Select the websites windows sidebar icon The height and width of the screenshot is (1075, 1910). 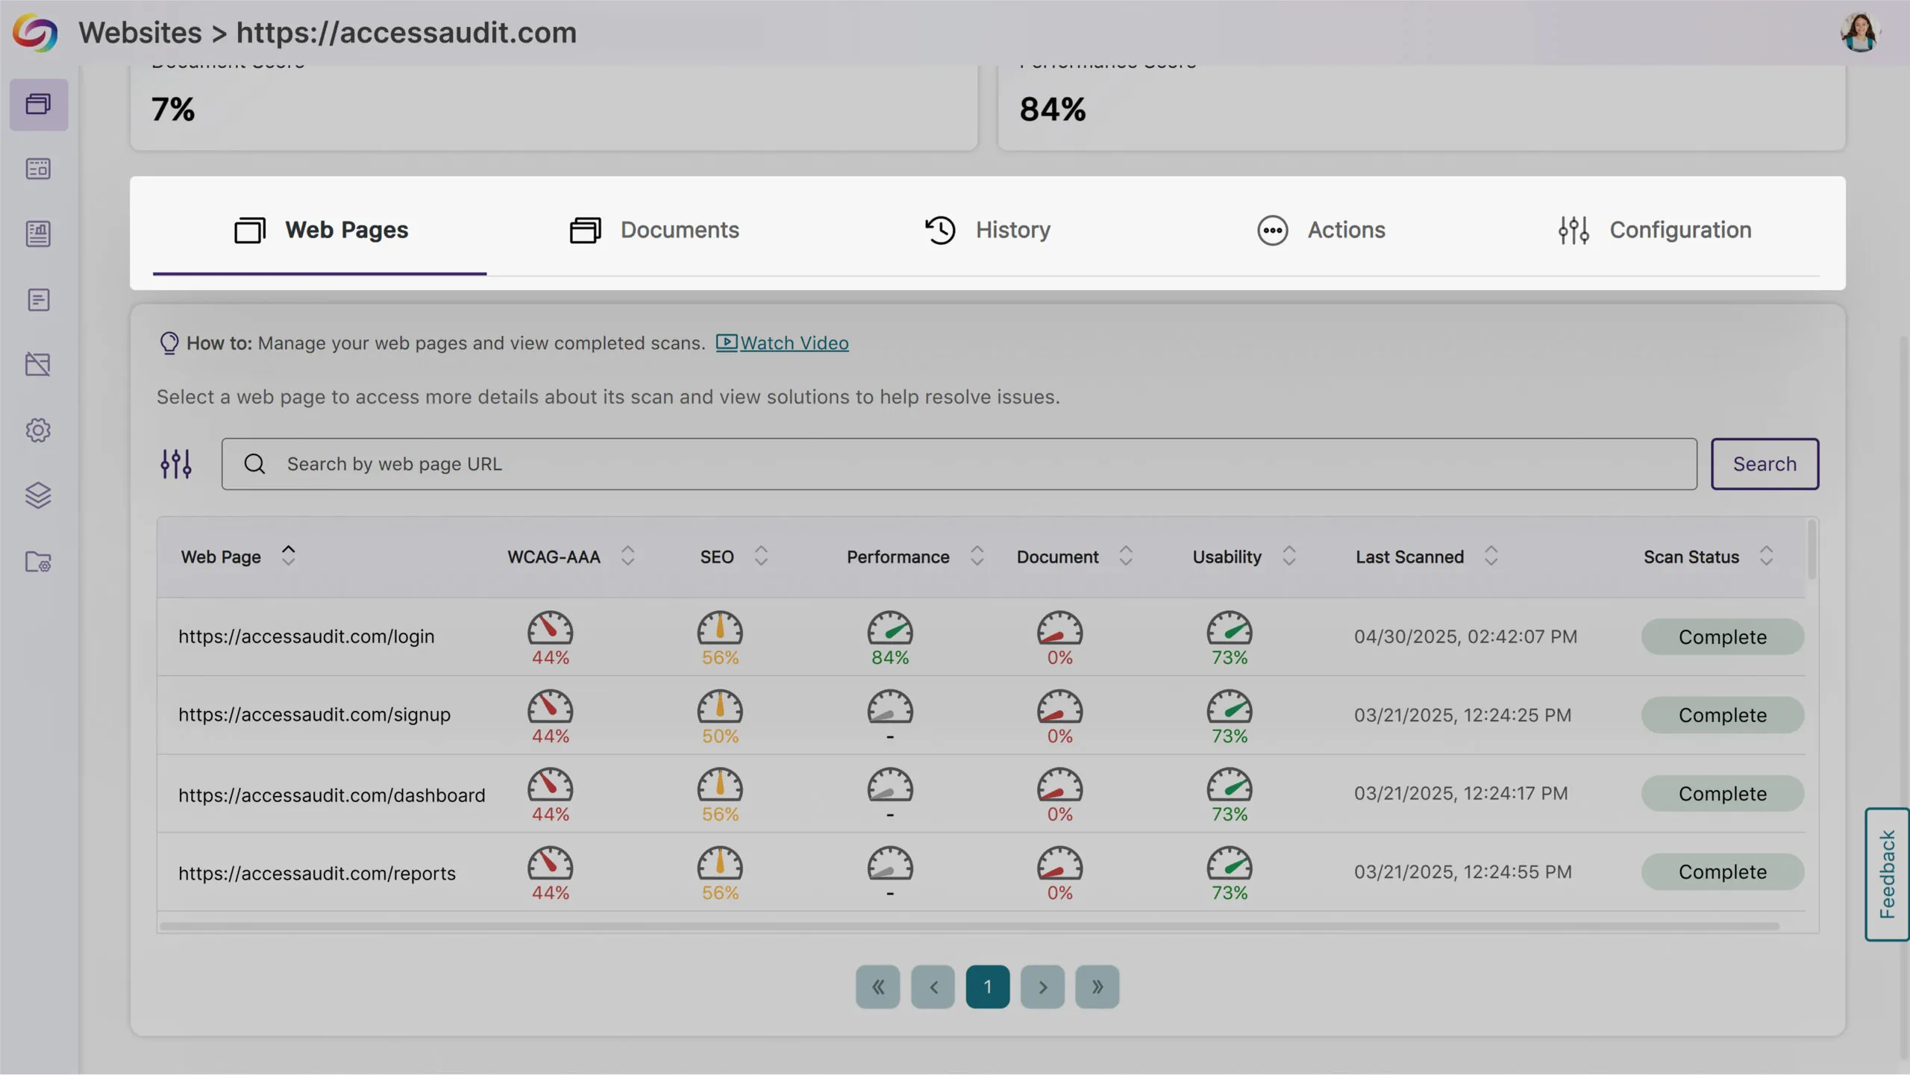tap(38, 104)
